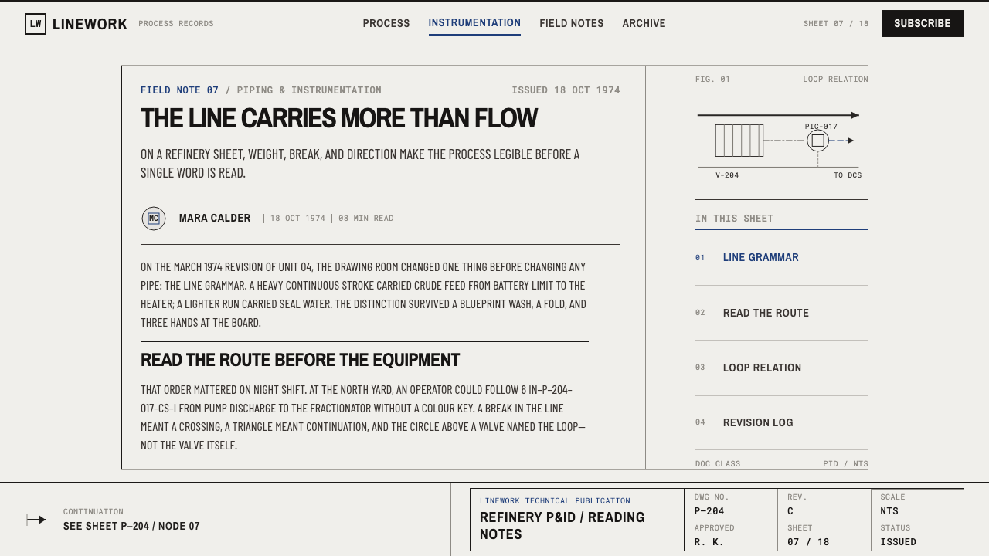Click the MC author avatar icon

tap(154, 219)
